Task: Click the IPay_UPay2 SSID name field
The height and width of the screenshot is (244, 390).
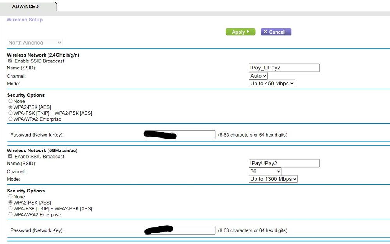Action: tap(284, 68)
